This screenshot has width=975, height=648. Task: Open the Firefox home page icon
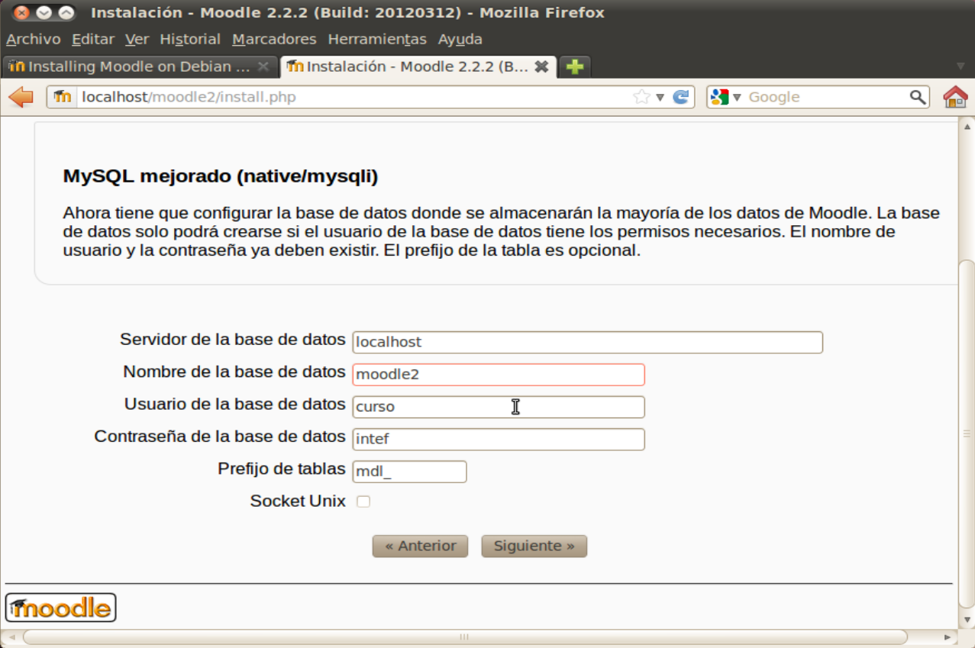coord(955,97)
